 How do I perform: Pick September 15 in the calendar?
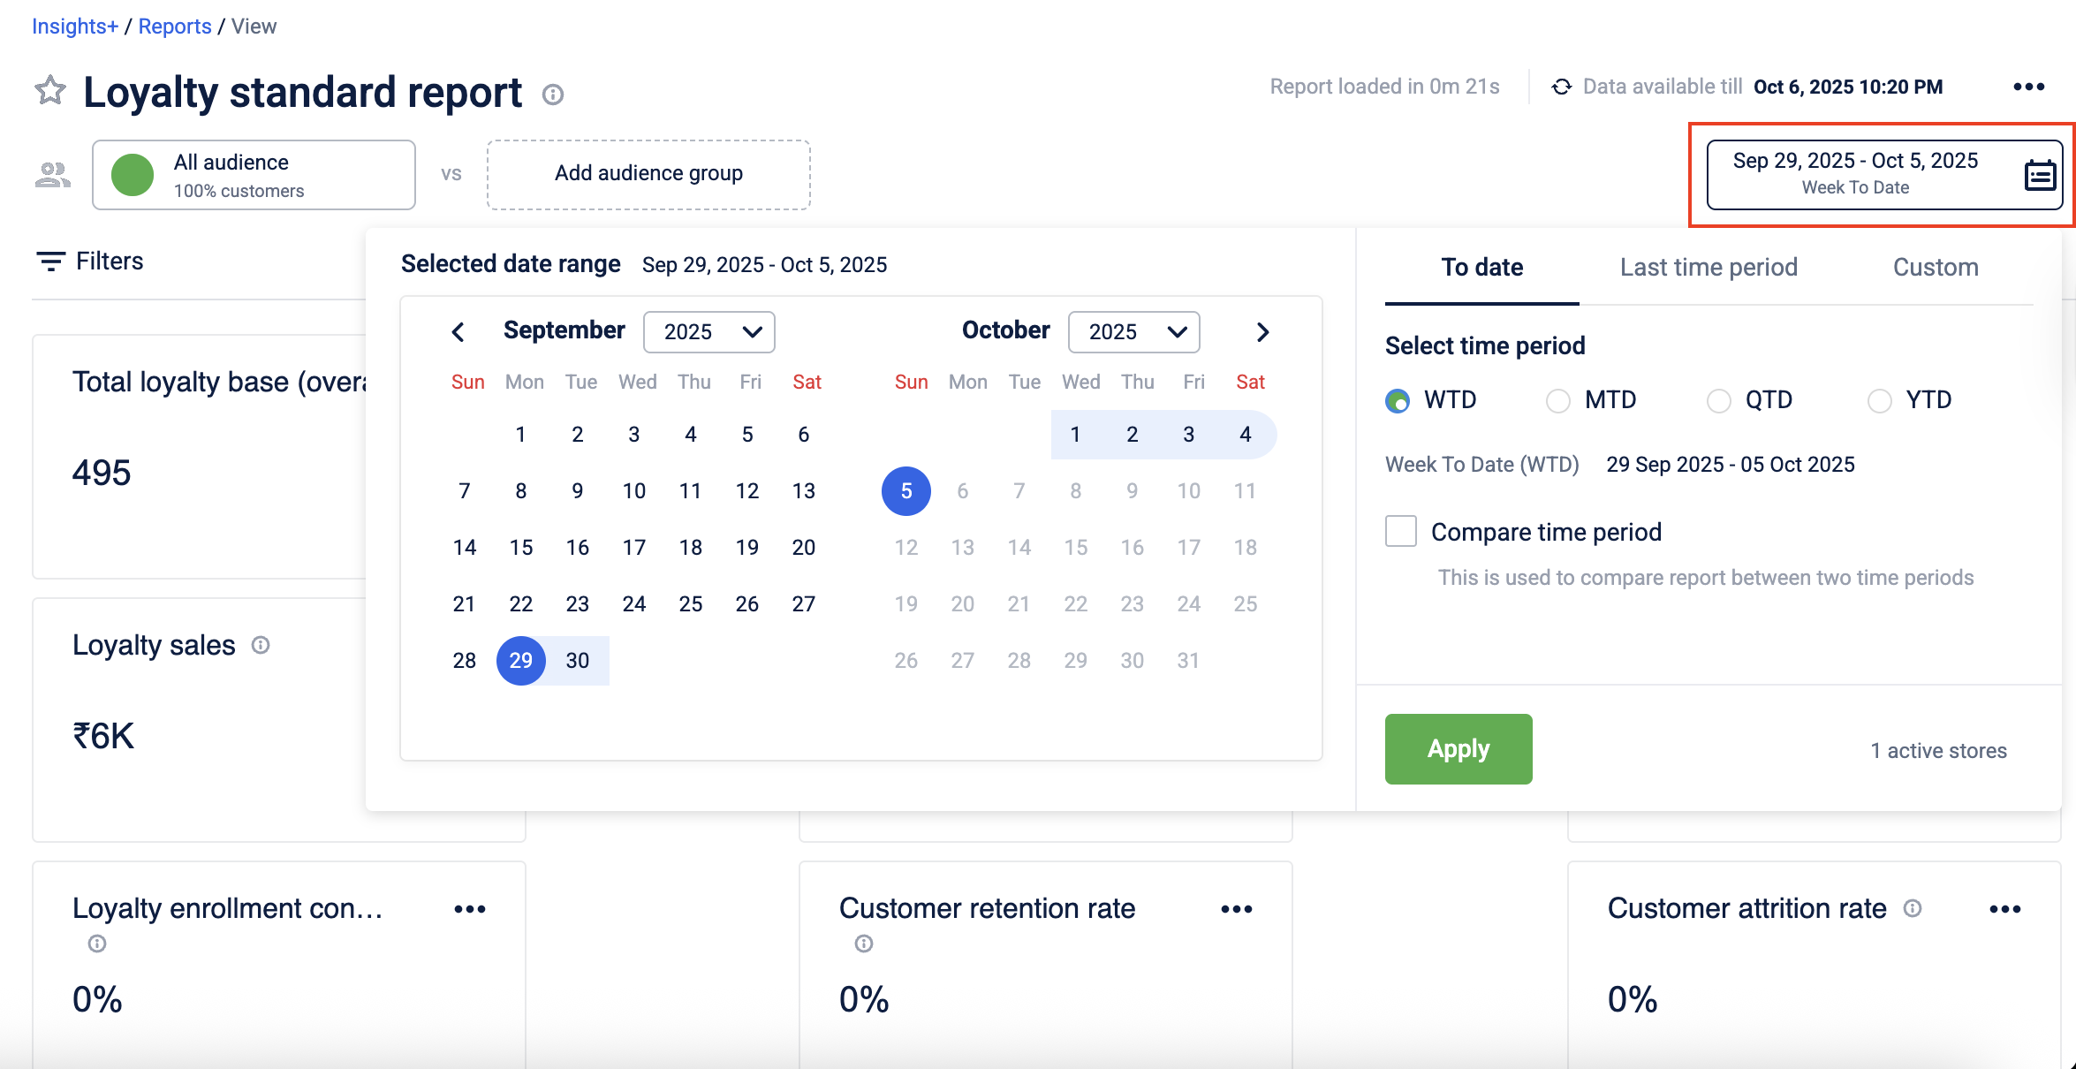[x=521, y=548]
